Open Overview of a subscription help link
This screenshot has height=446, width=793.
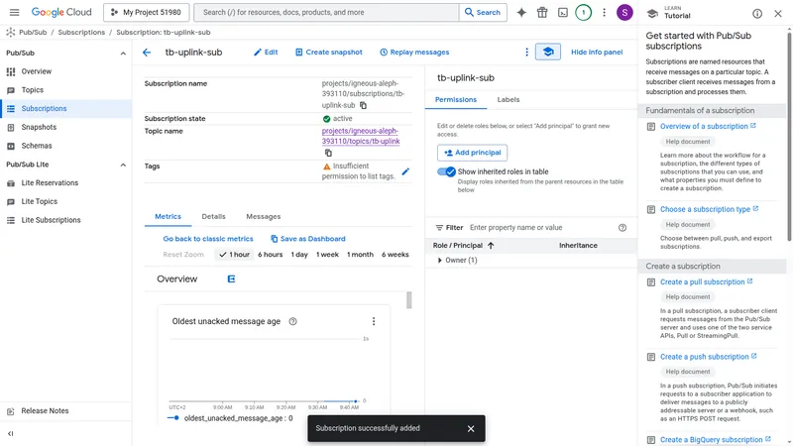pyautogui.click(x=708, y=127)
